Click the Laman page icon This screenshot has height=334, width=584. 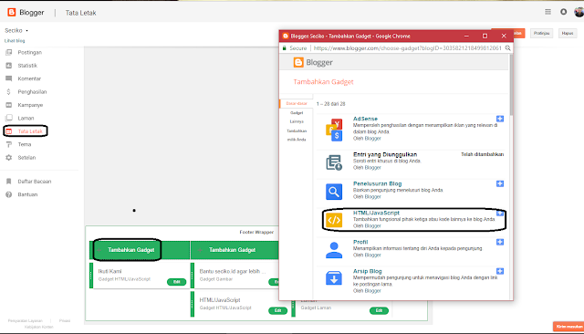[9, 118]
